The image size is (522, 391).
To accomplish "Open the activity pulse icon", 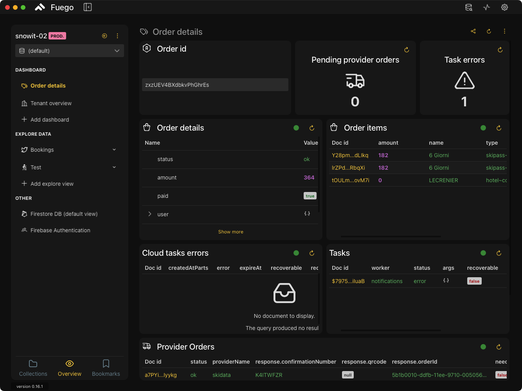I will (486, 7).
